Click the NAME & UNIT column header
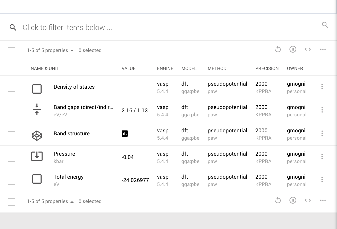This screenshot has width=337, height=229. pos(45,68)
